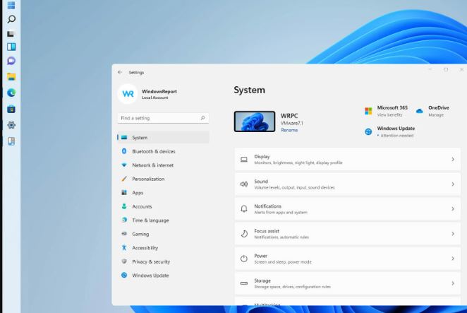Click the Rename link for WRPC
This screenshot has width=467, height=313.
coord(289,130)
